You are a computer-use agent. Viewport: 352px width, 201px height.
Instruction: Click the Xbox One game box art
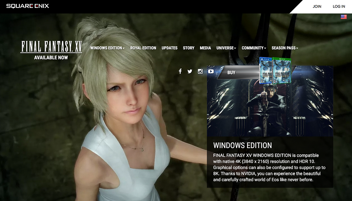coord(282,70)
